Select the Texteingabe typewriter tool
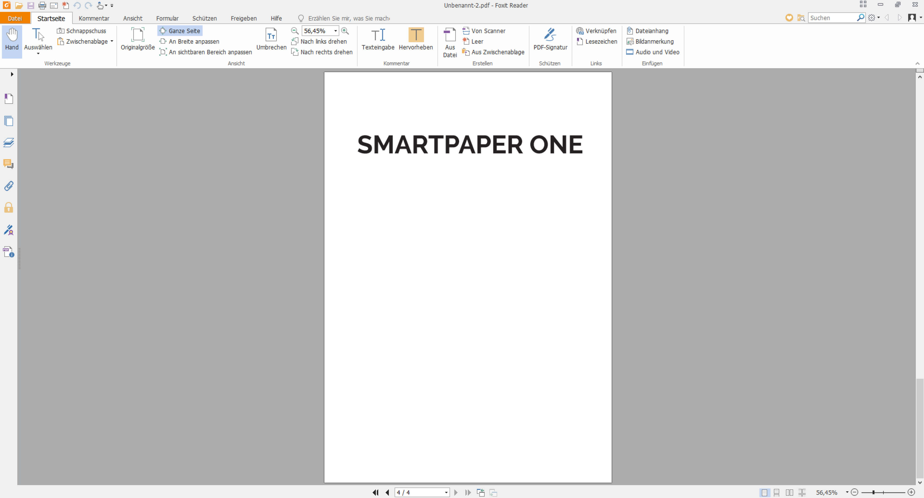Screen dimensions: 924x498 pyautogui.click(x=378, y=39)
